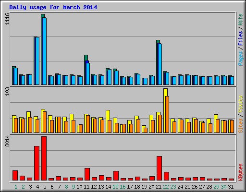Click the tallest cyan hits bar for day 5
This screenshot has height=192, width=246.
point(45,51)
